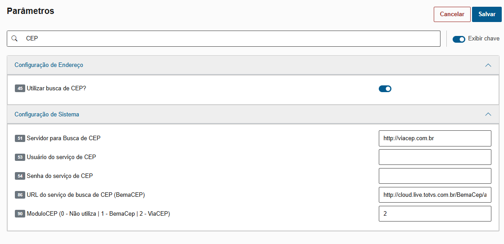This screenshot has height=244, width=504.
Task: Click the key badge numbered 54
Action: [20, 176]
